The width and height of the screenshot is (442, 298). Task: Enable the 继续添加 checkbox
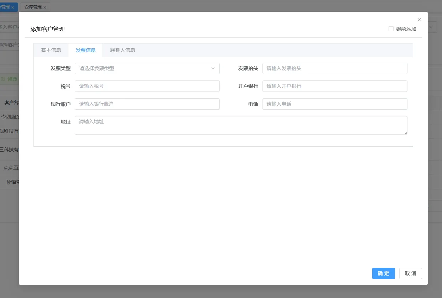coord(391,29)
